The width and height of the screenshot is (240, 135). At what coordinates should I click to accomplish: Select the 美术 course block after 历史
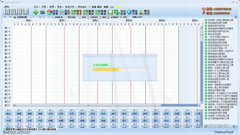[x=114, y=114]
